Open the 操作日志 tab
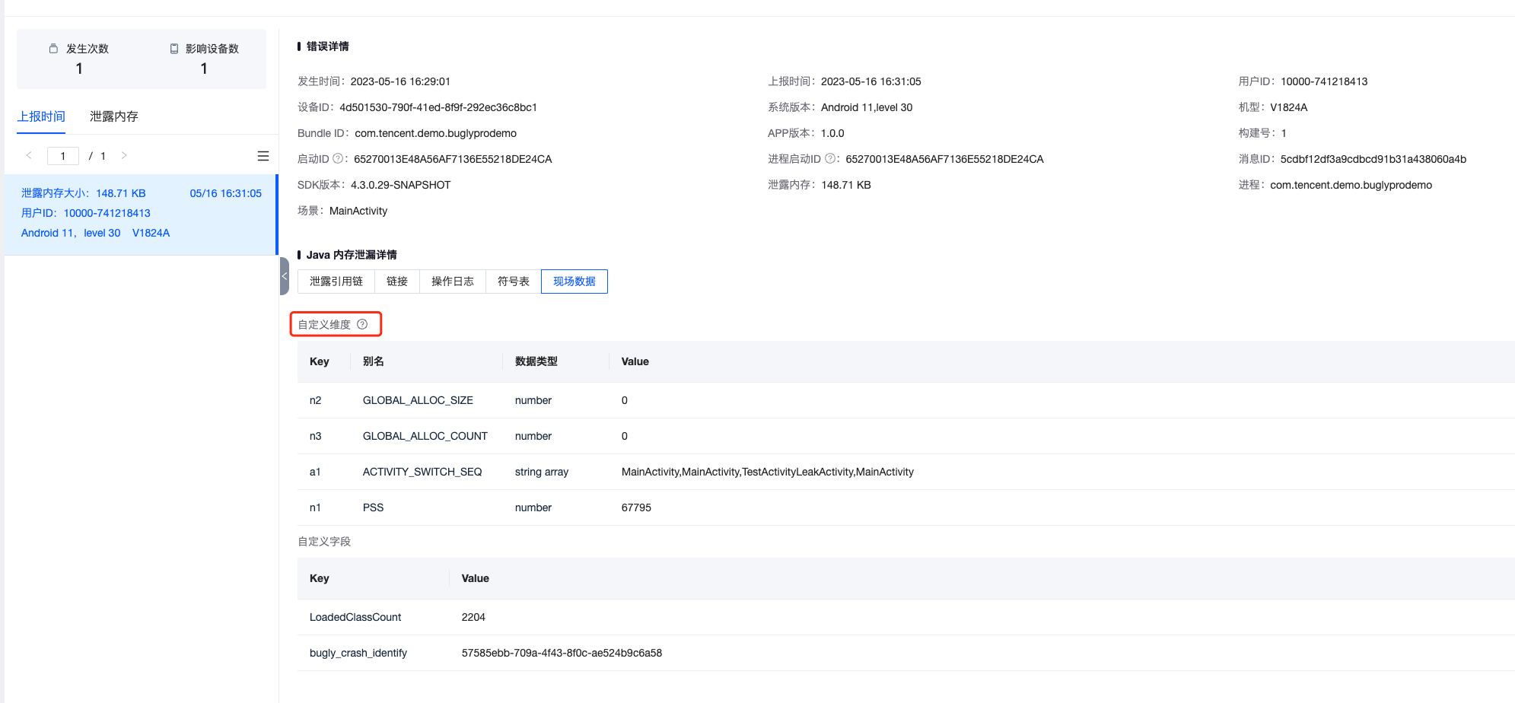This screenshot has width=1515, height=703. click(452, 282)
